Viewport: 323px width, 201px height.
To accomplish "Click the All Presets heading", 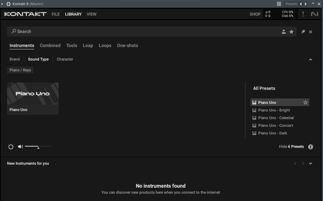I will click(x=264, y=89).
